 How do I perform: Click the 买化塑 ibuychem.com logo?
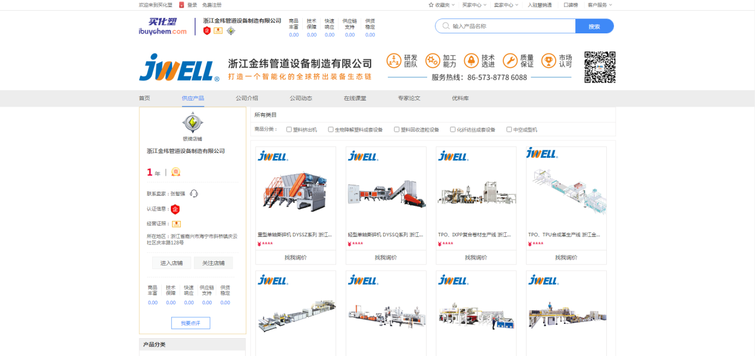[162, 26]
